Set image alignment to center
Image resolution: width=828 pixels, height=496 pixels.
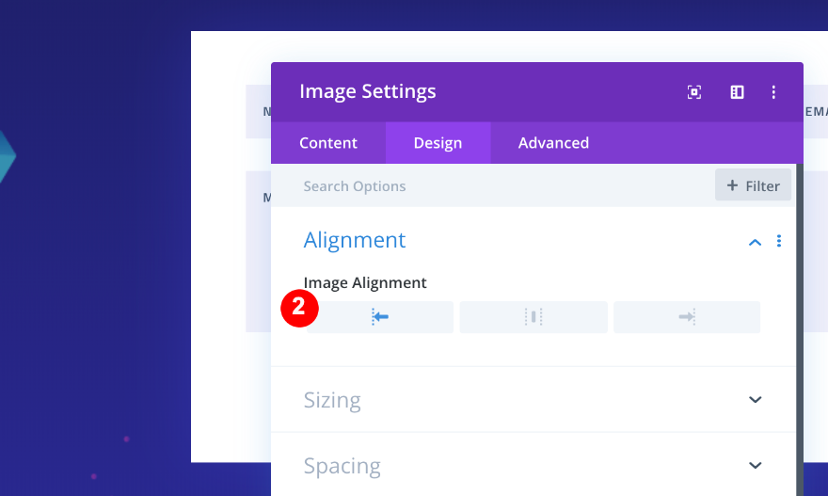coord(533,317)
